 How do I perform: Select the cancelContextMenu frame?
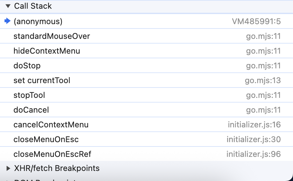51,125
